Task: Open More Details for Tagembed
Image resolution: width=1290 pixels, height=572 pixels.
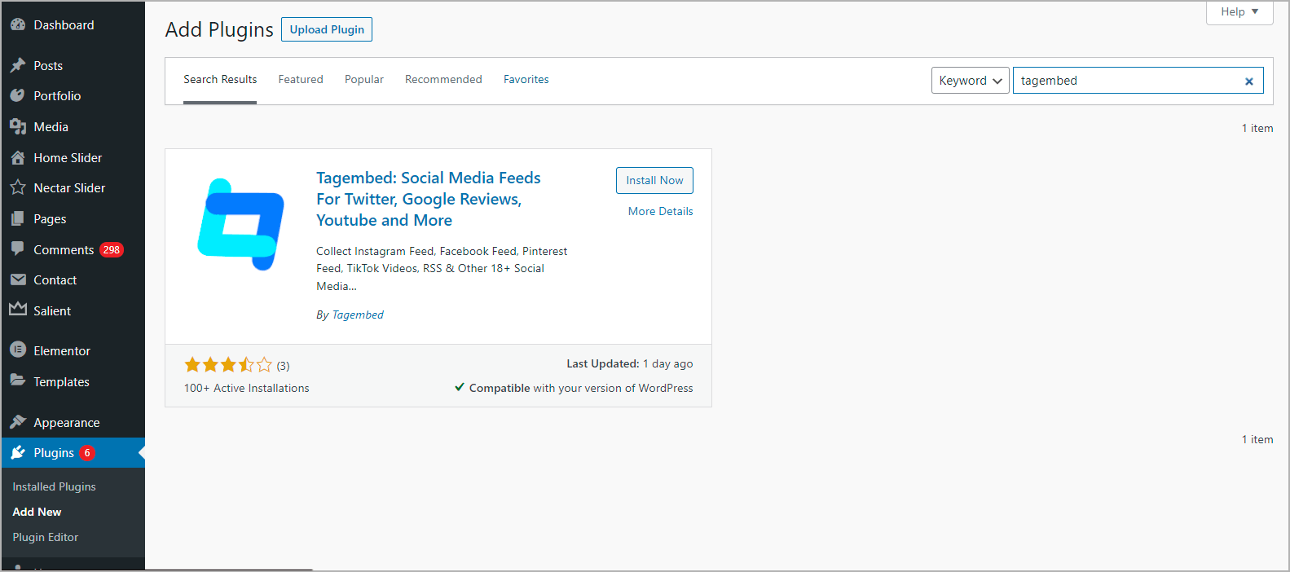Action: coord(661,211)
